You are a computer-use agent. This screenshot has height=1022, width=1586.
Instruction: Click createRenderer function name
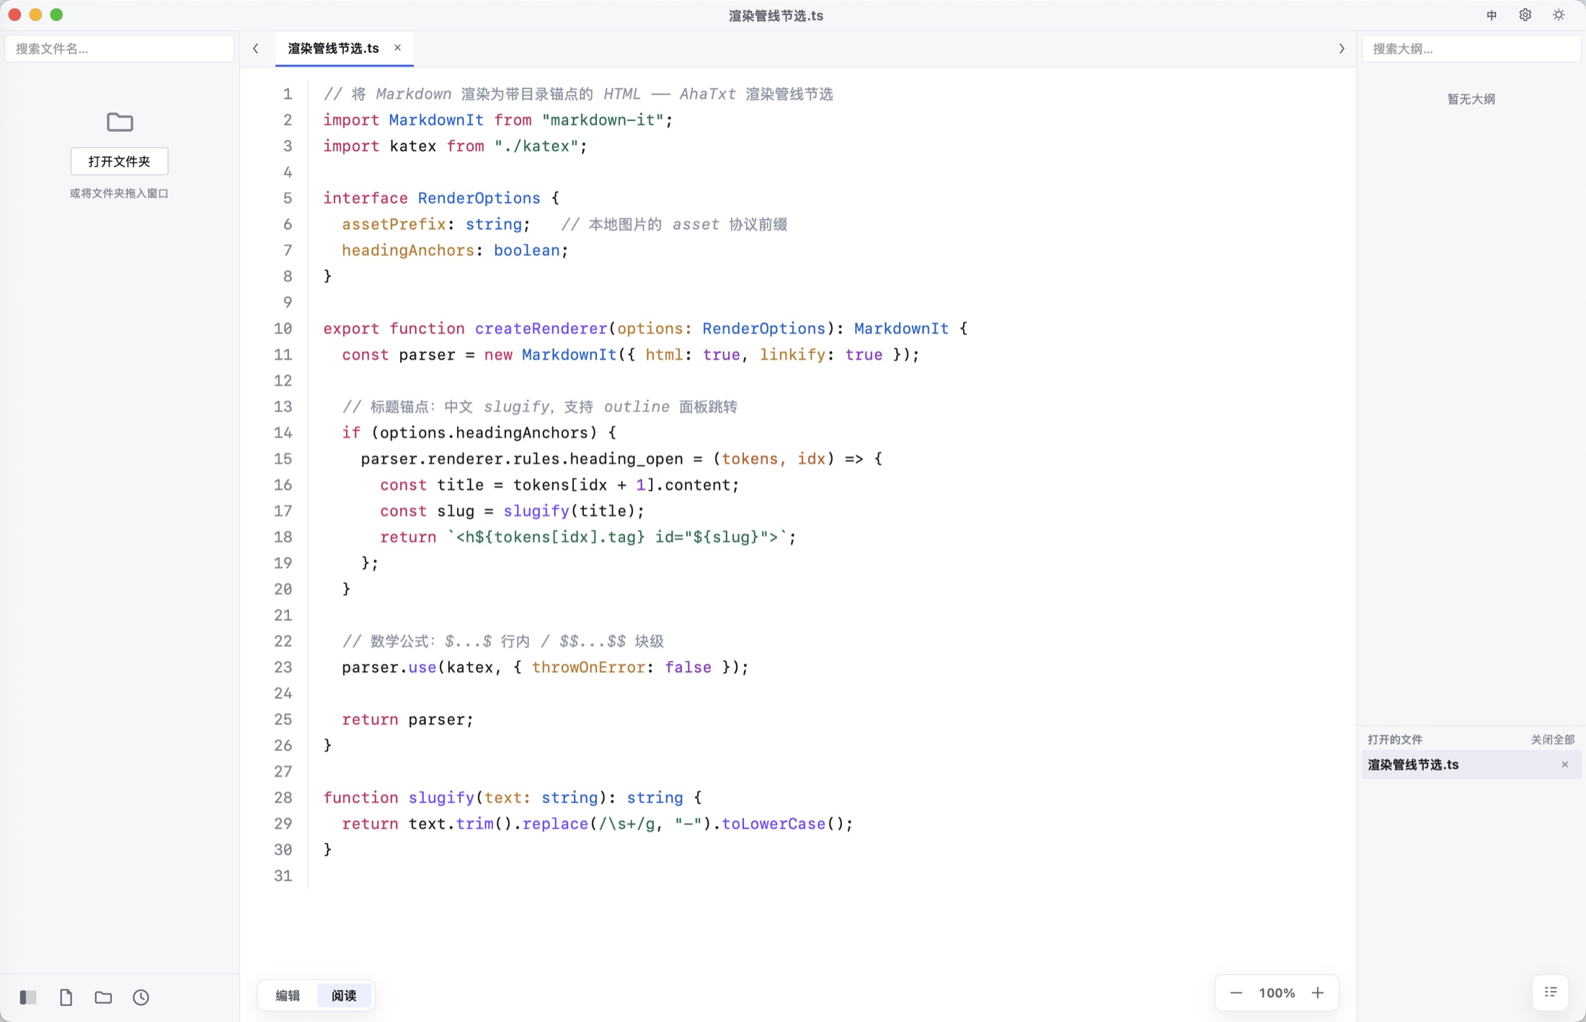(541, 329)
